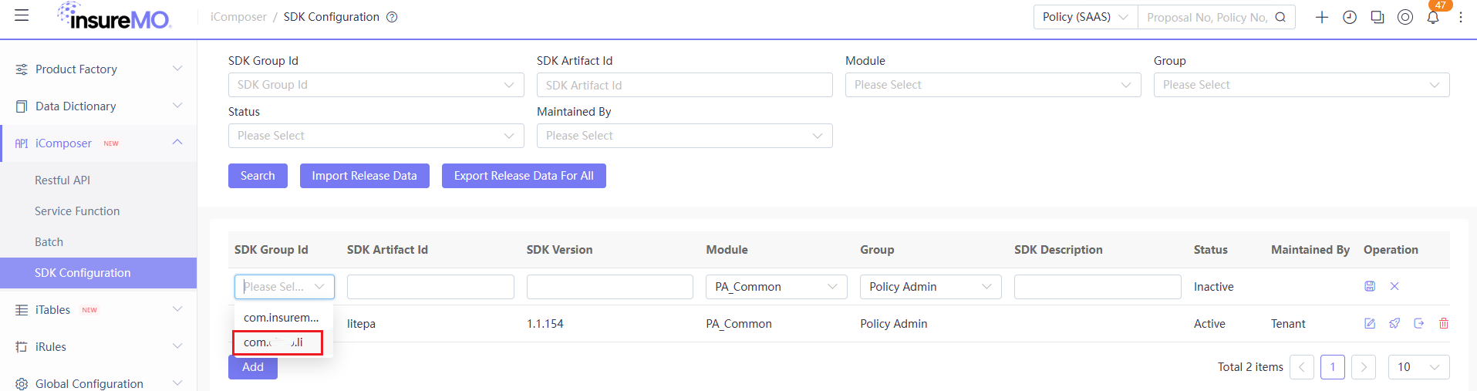Save the new Inactive row
1477x391 pixels.
1370,286
